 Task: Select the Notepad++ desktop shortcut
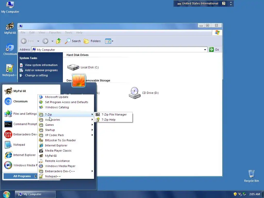10,70
